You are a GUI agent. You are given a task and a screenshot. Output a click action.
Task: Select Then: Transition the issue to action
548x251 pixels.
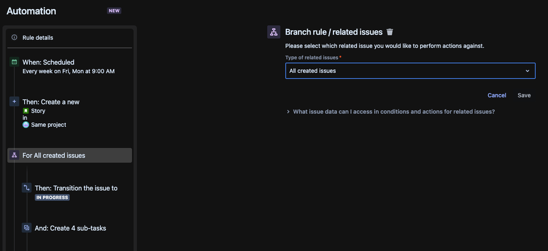[x=76, y=188]
